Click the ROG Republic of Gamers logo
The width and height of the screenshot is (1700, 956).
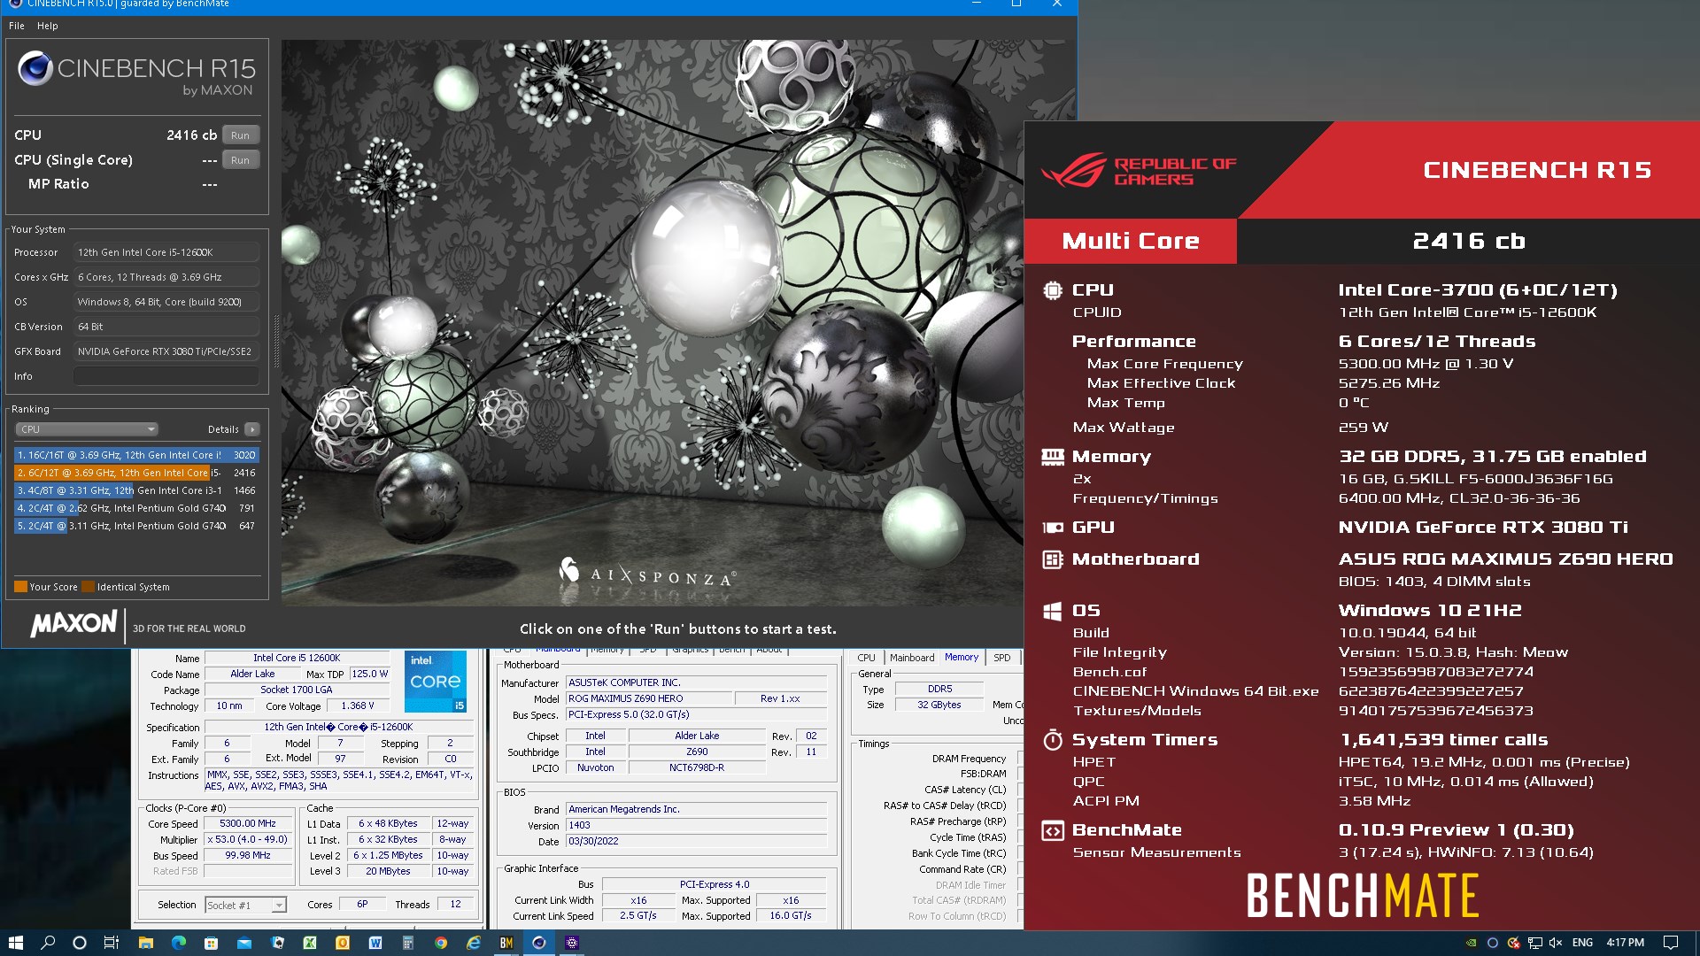pyautogui.click(x=1139, y=171)
